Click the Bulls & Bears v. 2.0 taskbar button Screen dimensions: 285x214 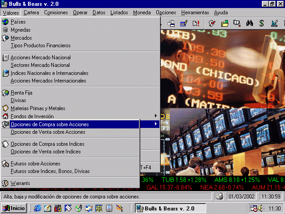click(x=170, y=208)
